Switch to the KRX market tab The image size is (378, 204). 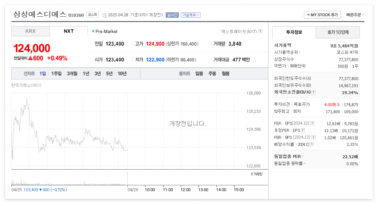point(30,31)
